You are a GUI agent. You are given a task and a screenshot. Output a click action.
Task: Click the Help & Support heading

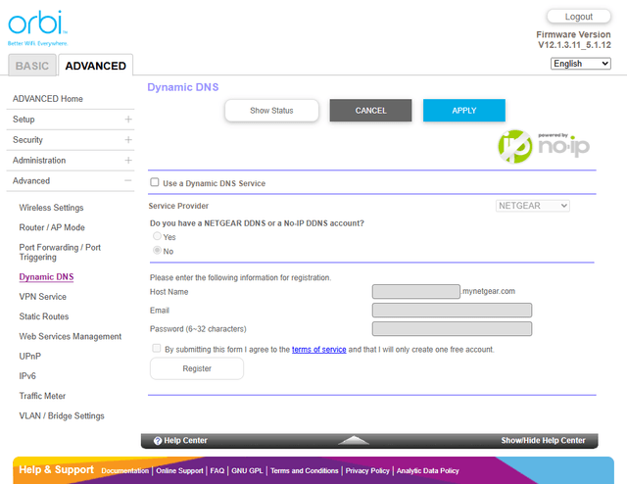[x=57, y=469]
